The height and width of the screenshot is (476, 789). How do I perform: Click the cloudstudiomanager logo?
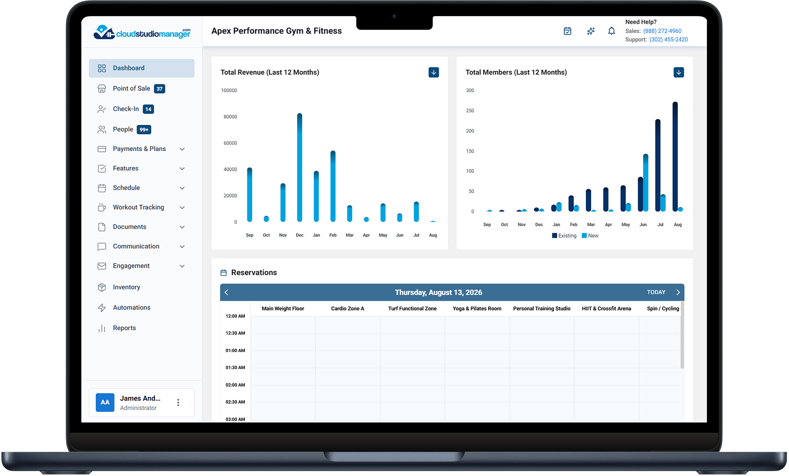coord(142,32)
